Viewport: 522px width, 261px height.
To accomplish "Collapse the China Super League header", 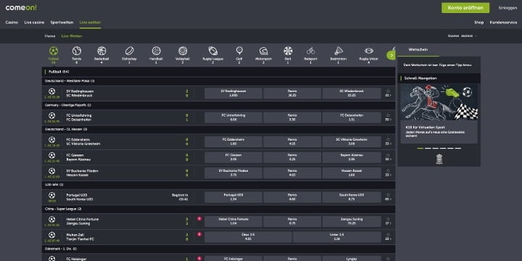I will tap(219, 209).
